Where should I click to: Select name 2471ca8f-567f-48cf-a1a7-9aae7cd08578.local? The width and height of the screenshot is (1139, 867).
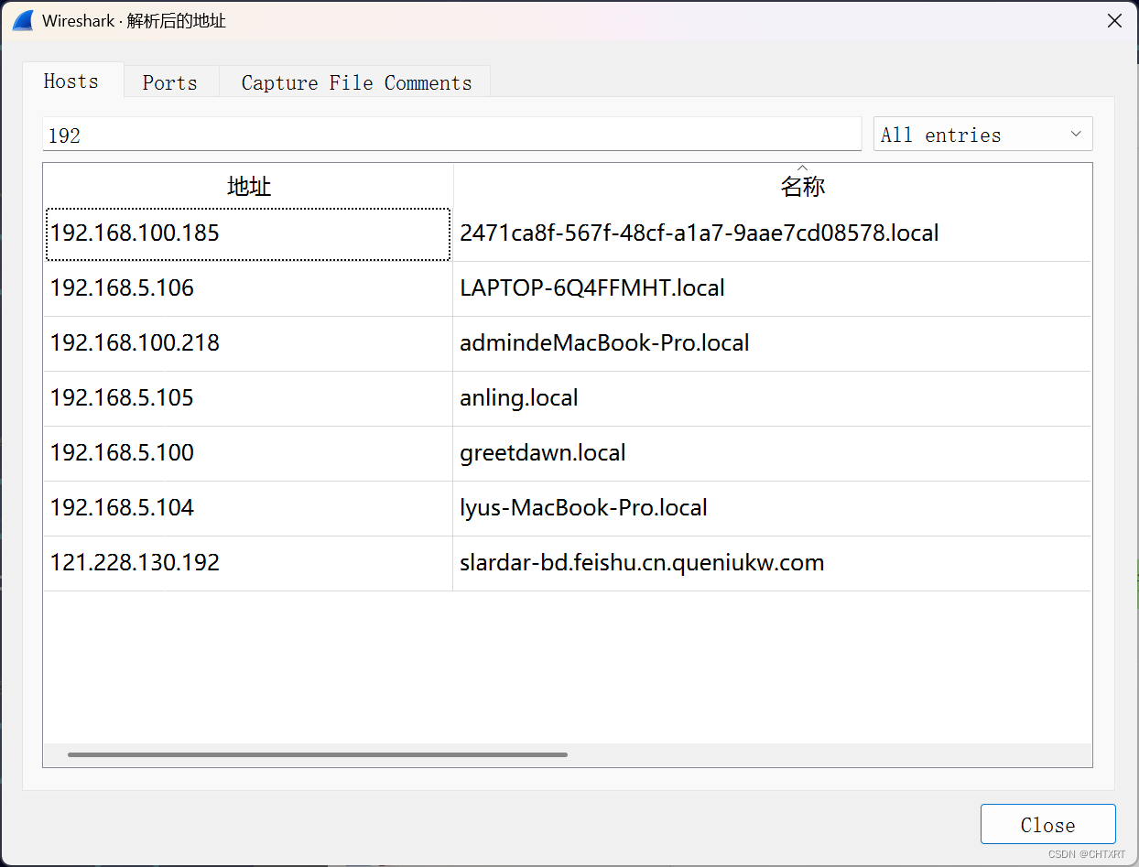coord(772,234)
